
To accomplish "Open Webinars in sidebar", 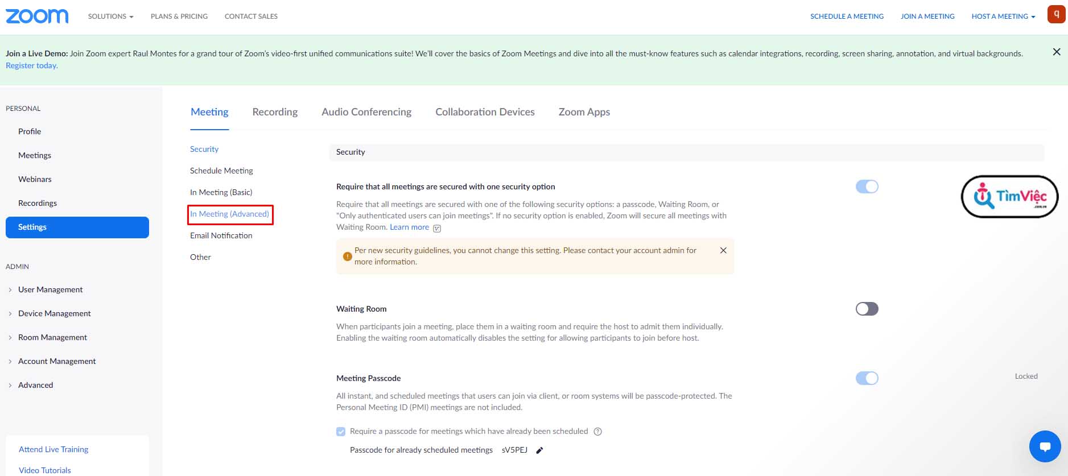I will coord(35,179).
